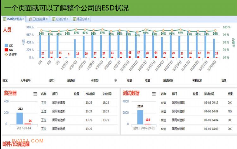Select the test data row dated 03-06 14:09

[x=196, y=111]
